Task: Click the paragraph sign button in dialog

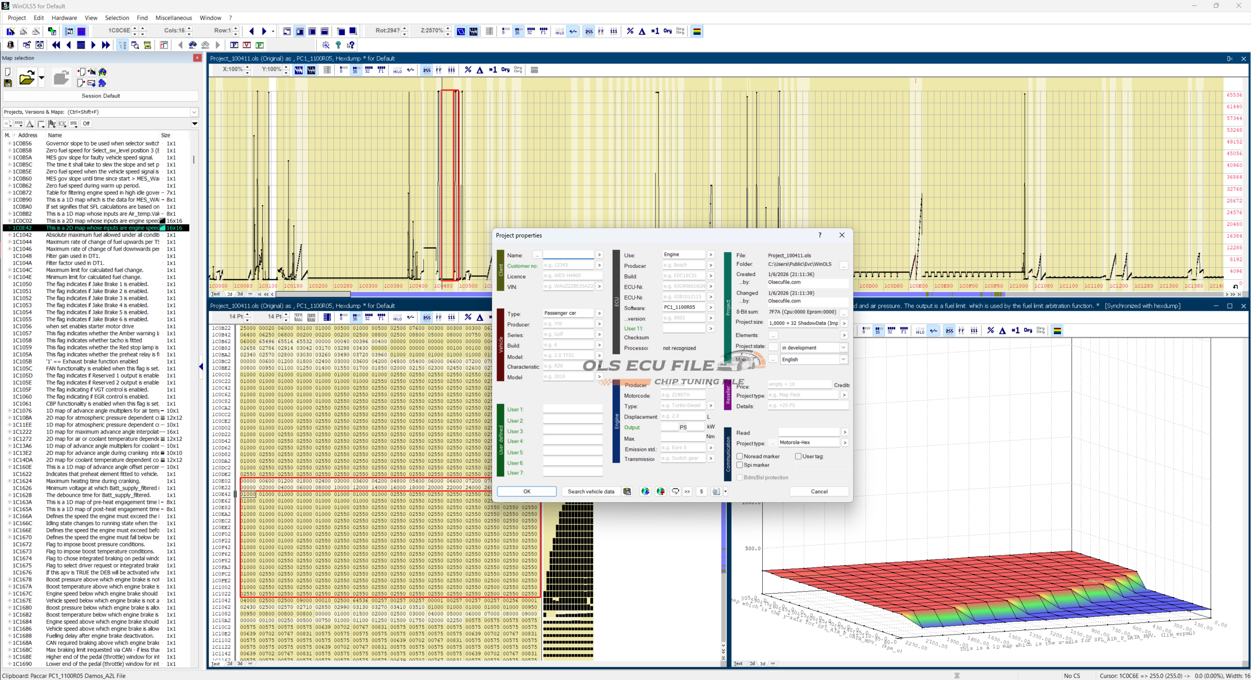Action: 701,491
